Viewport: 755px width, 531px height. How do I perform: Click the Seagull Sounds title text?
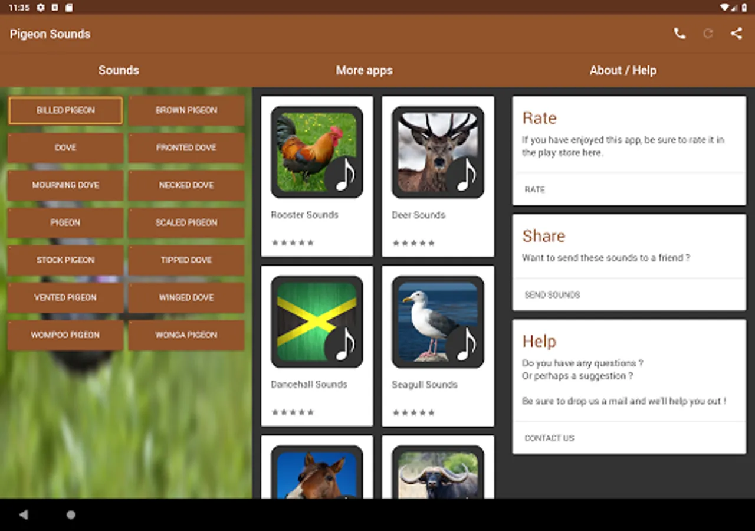[x=425, y=384]
